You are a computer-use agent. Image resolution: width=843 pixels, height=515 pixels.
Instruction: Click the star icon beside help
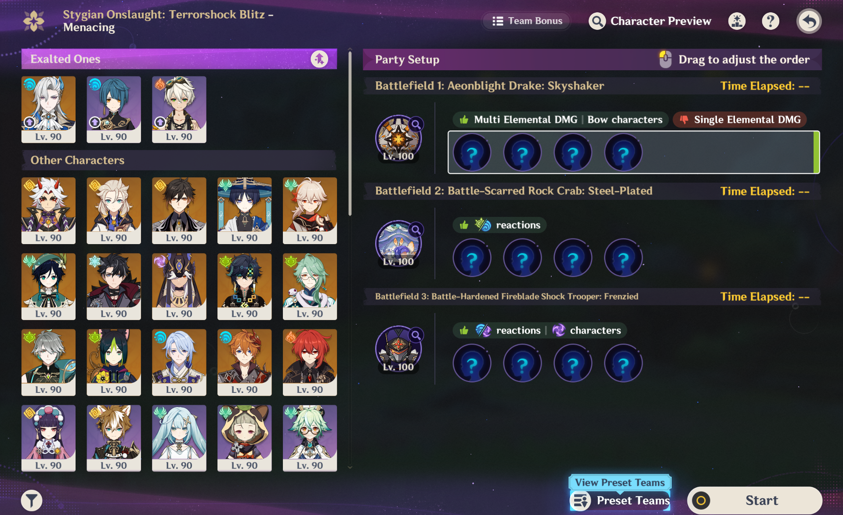pyautogui.click(x=737, y=21)
